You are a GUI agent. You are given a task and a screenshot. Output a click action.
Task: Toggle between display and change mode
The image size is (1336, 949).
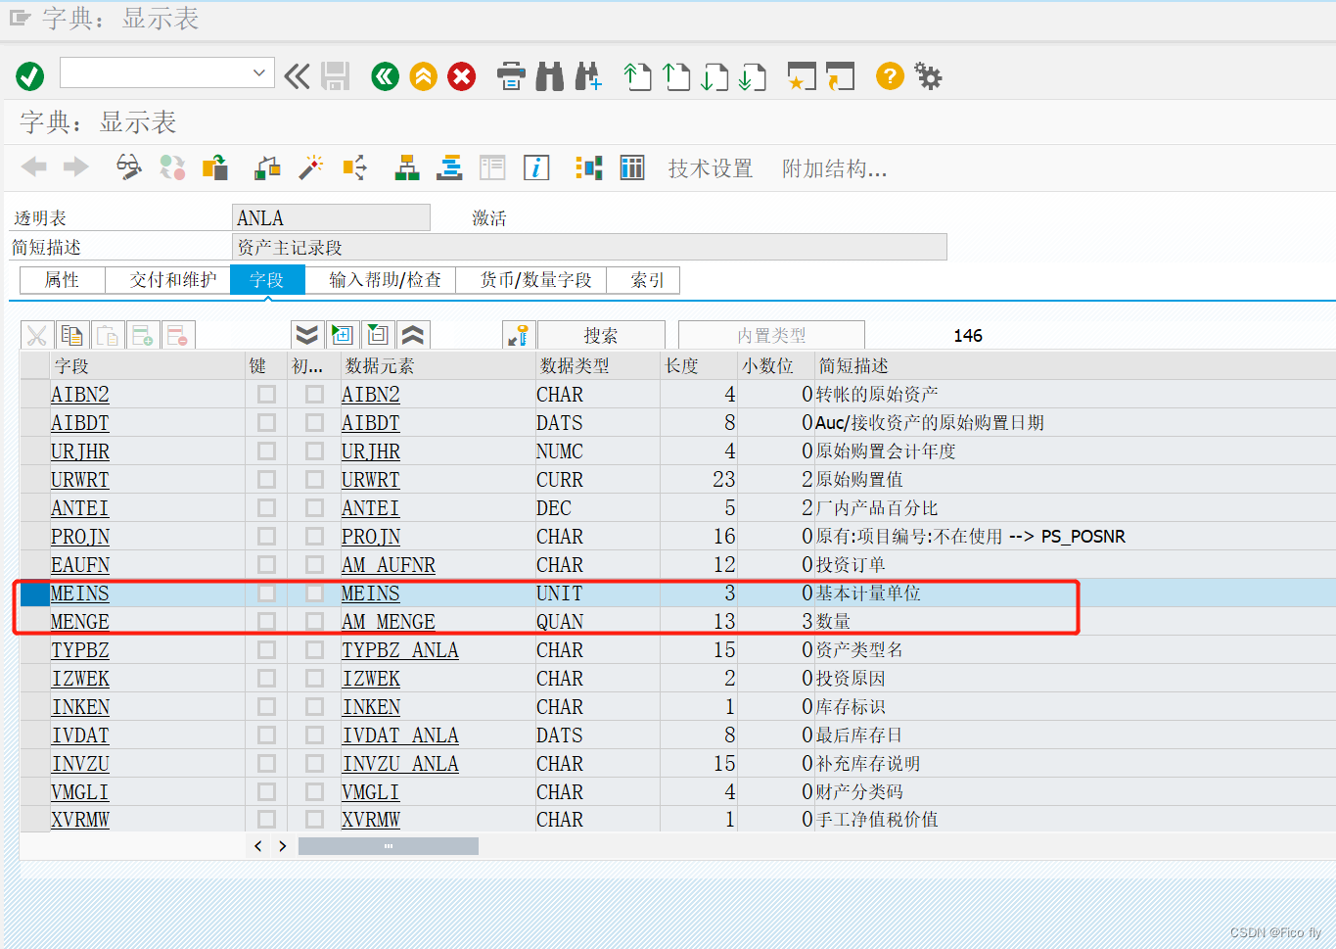point(127,166)
